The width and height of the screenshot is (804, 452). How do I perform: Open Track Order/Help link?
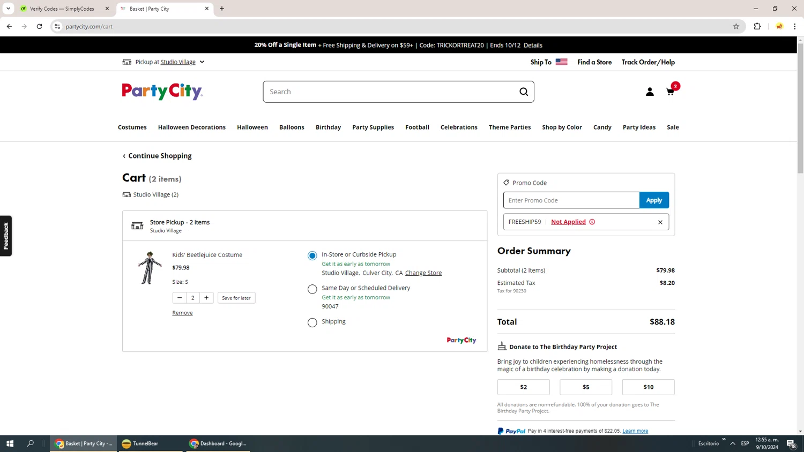click(x=648, y=62)
